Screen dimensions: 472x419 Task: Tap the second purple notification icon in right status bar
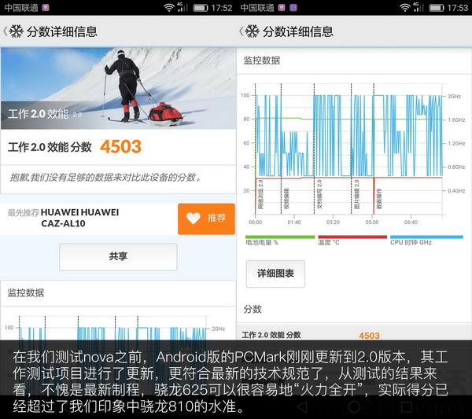pos(293,8)
